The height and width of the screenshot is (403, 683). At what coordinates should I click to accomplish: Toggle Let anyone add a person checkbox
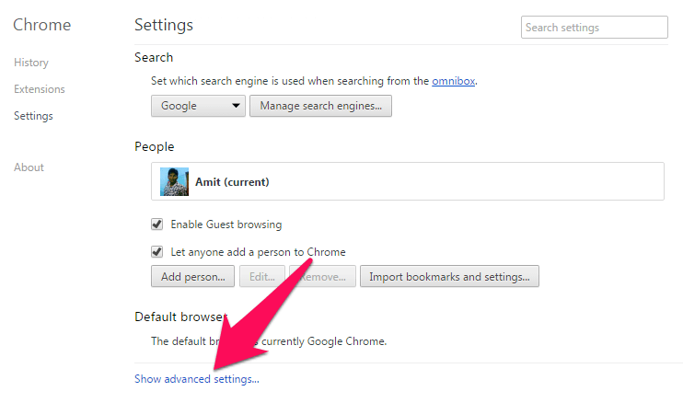click(156, 251)
